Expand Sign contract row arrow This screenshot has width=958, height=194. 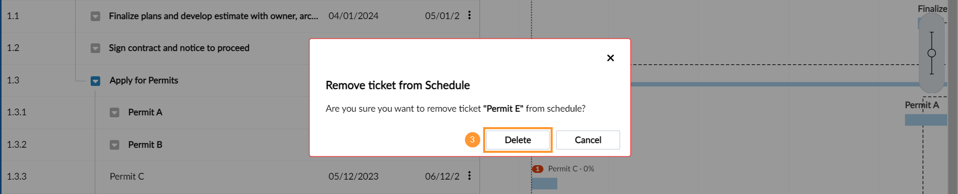click(95, 48)
